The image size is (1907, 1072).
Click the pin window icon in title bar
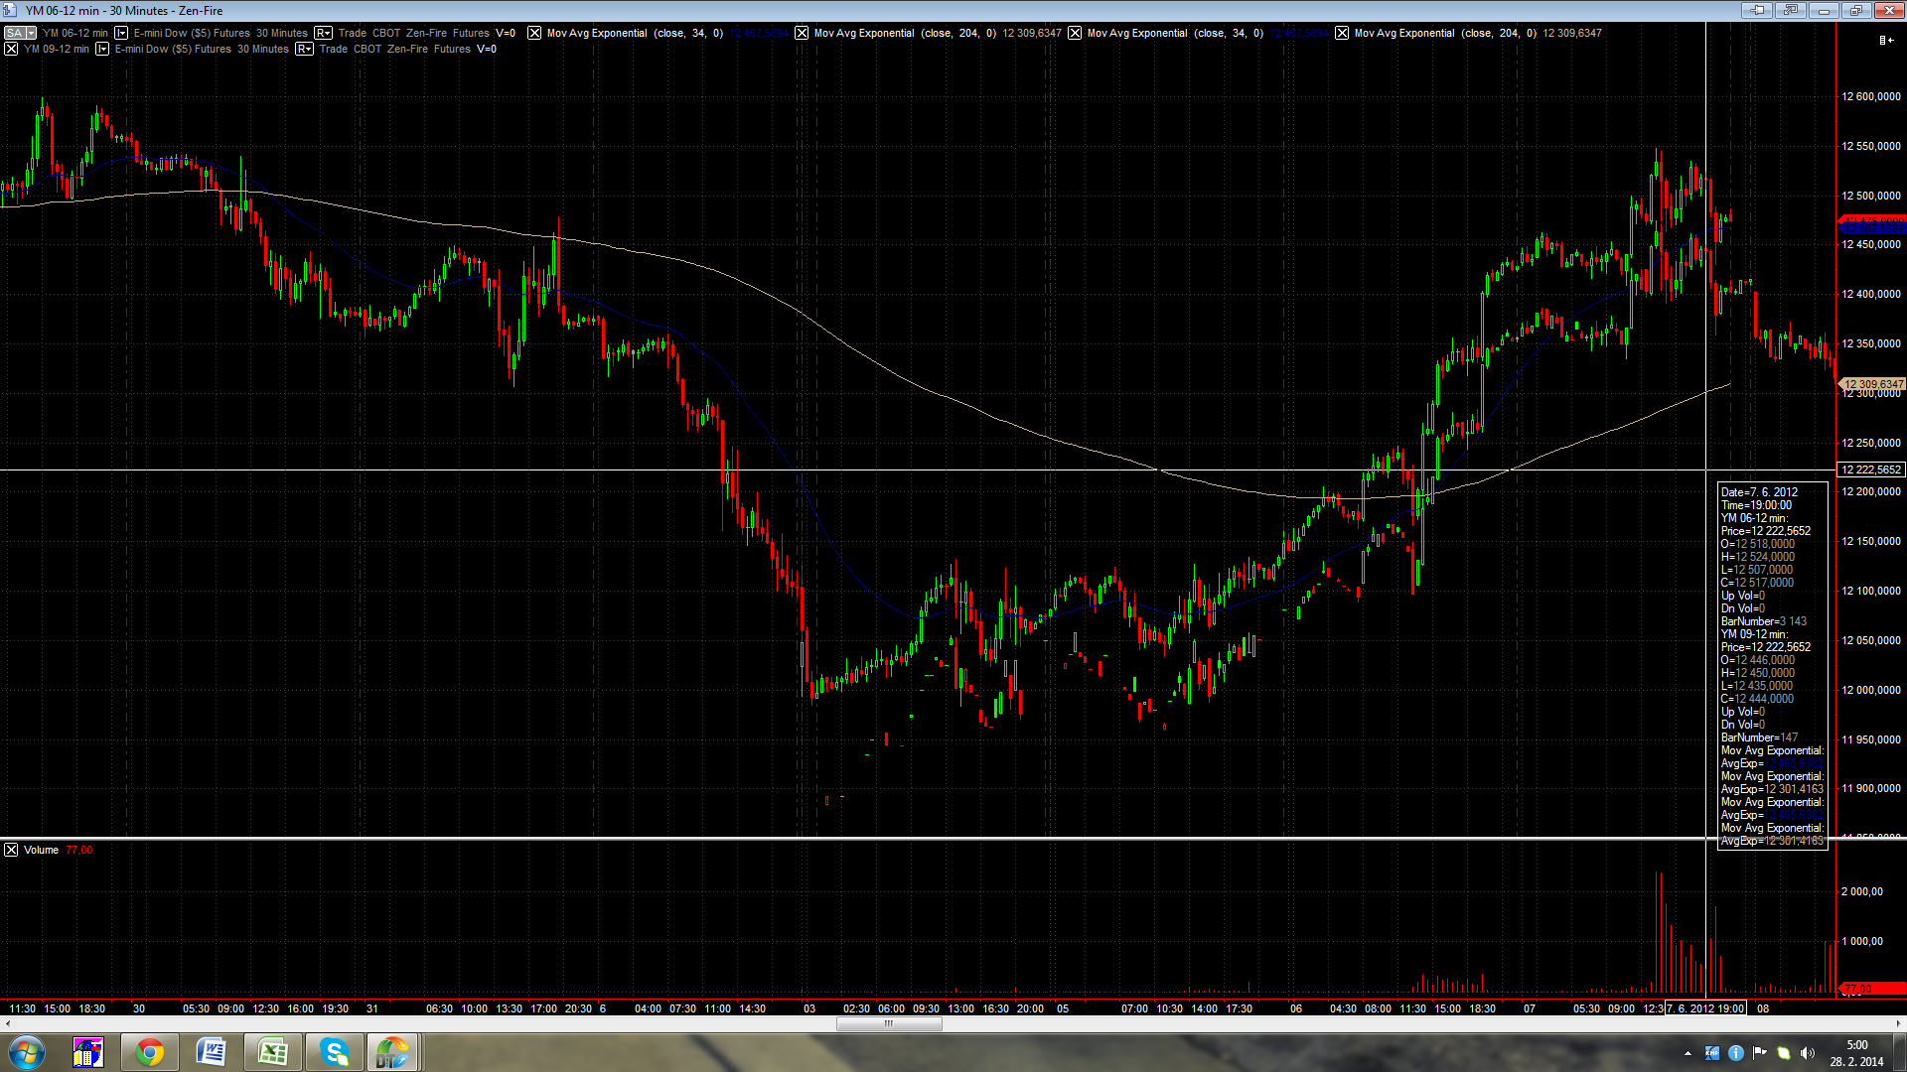point(1757,10)
